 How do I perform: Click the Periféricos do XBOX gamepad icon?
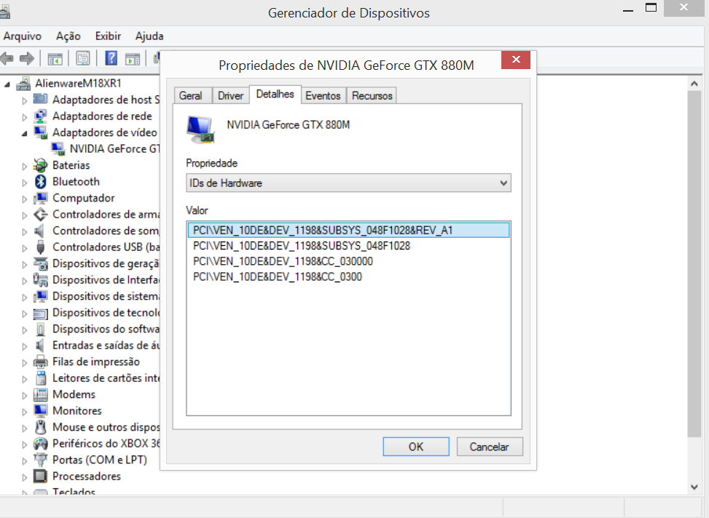pos(40,444)
